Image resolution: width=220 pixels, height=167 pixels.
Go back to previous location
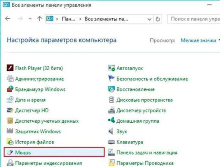point(8,18)
